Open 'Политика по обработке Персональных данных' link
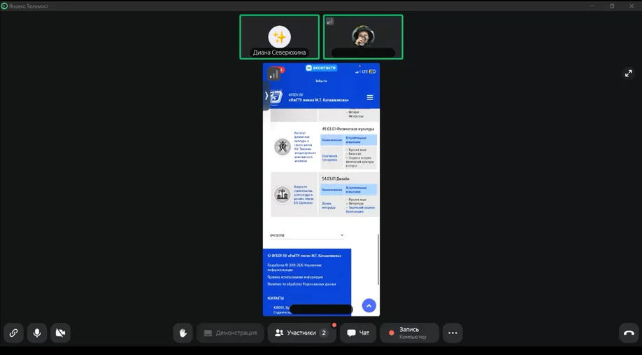 [301, 284]
